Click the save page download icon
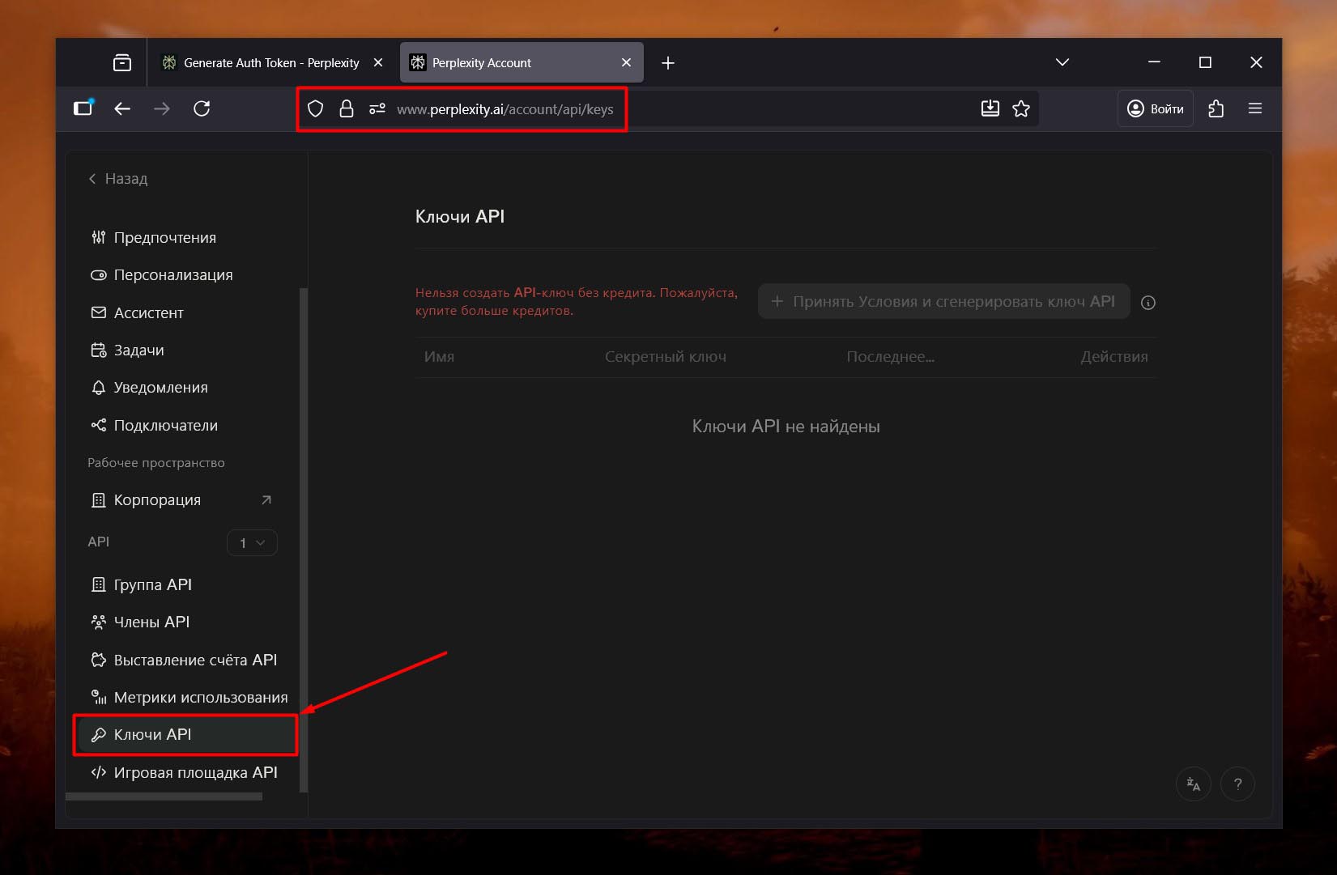The image size is (1337, 875). click(990, 108)
